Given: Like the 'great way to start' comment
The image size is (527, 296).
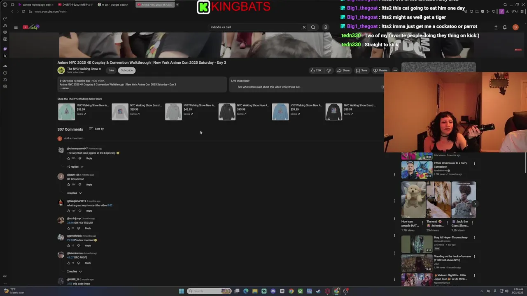Looking at the screenshot, I should (x=69, y=211).
